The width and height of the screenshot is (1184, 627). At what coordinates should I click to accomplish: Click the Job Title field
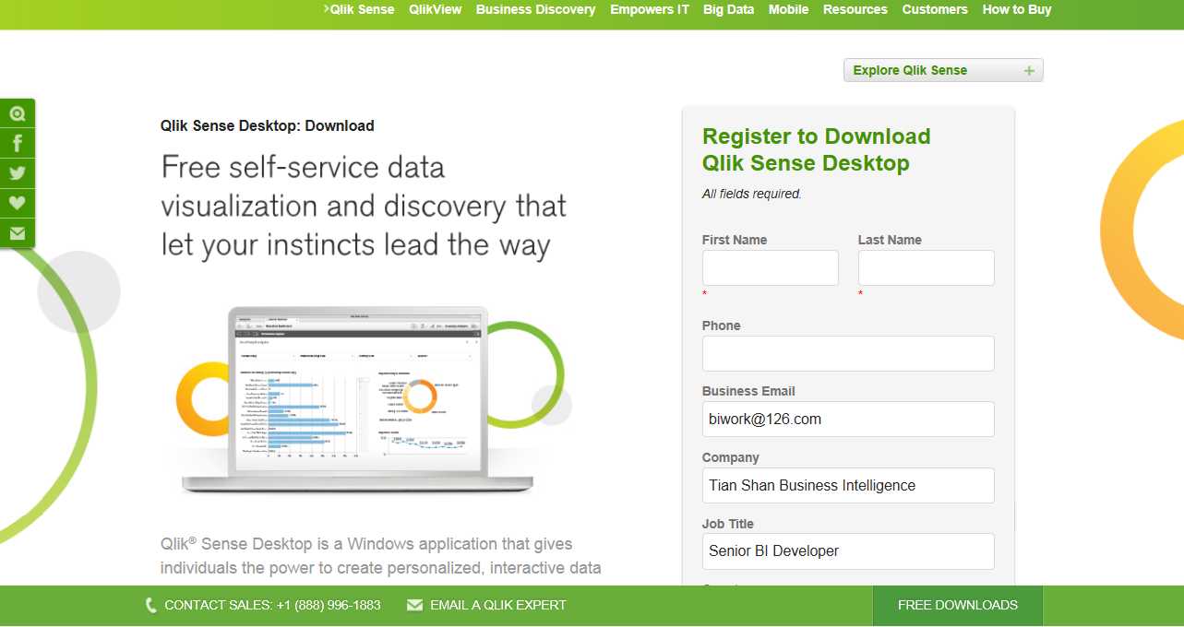click(848, 550)
